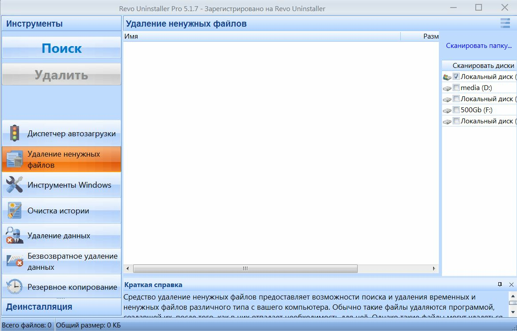The width and height of the screenshot is (517, 331).
Task: Maximize the Revo Uninstaller window
Action: click(478, 7)
